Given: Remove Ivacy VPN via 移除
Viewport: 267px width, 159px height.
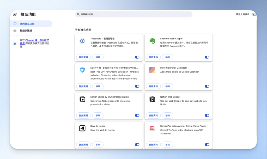Looking at the screenshot, I should (98, 86).
